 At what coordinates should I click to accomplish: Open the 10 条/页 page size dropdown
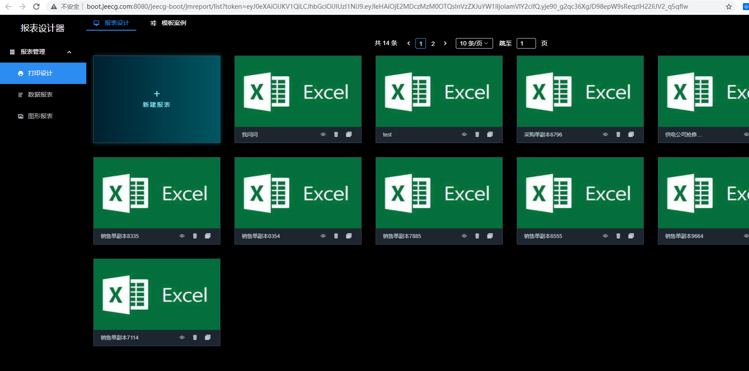click(474, 43)
